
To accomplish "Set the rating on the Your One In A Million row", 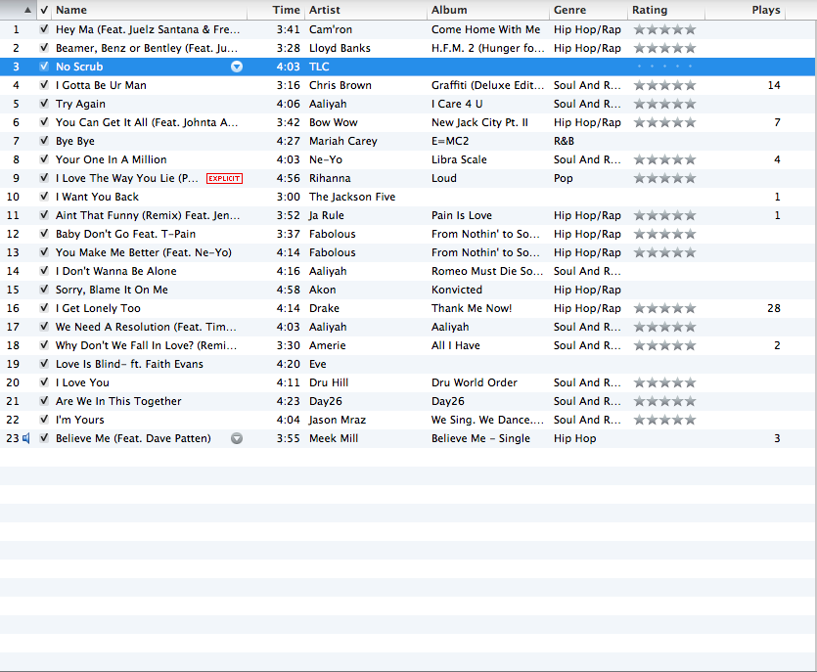I will 664,159.
